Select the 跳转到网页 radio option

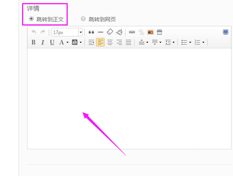pyautogui.click(x=83, y=19)
